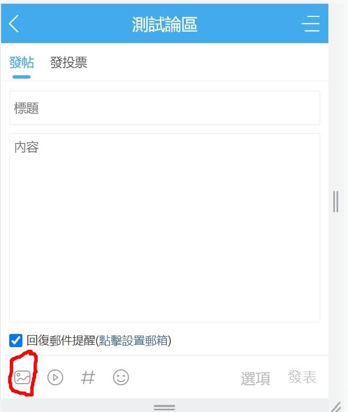
Task: Open the emoji smiley picker
Action: click(121, 377)
